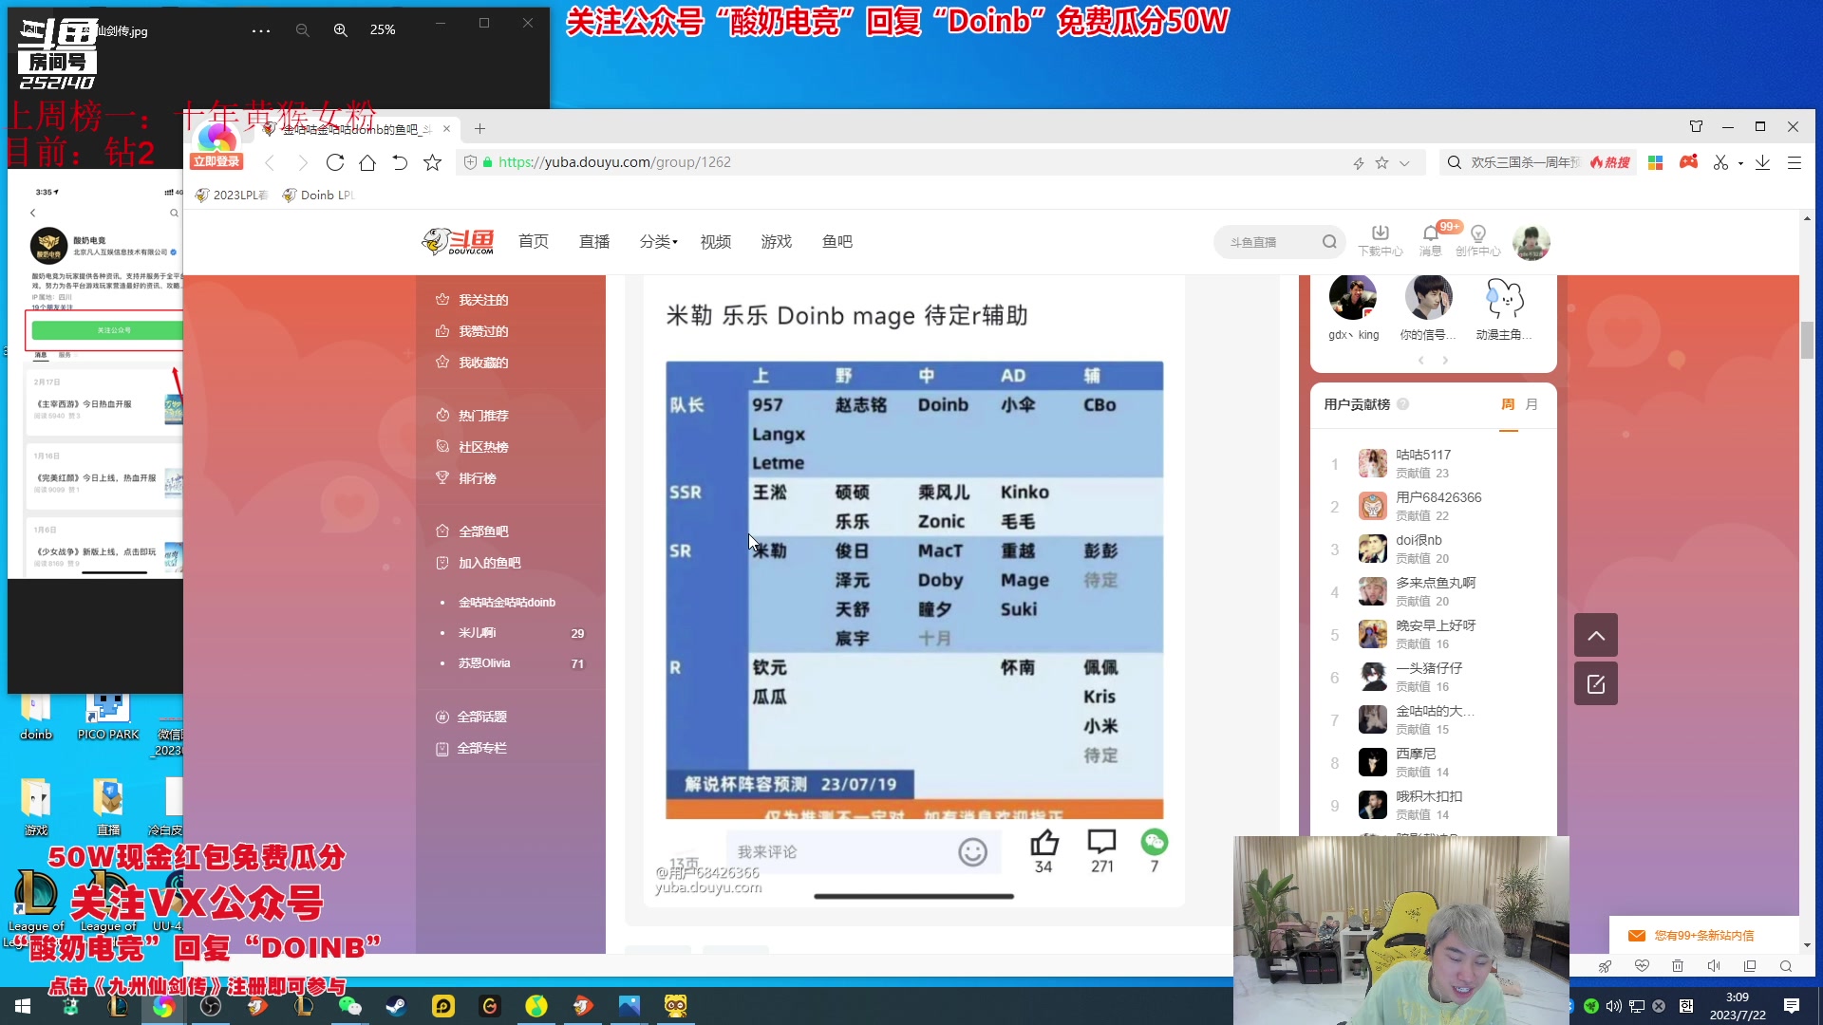The height and width of the screenshot is (1025, 1823).
Task: Open the game controller icon in toolbar
Action: point(1688,162)
